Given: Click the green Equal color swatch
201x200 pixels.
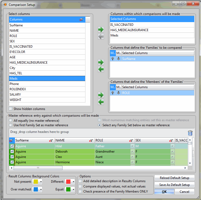Looking at the screenshot, I should click(x=68, y=190).
